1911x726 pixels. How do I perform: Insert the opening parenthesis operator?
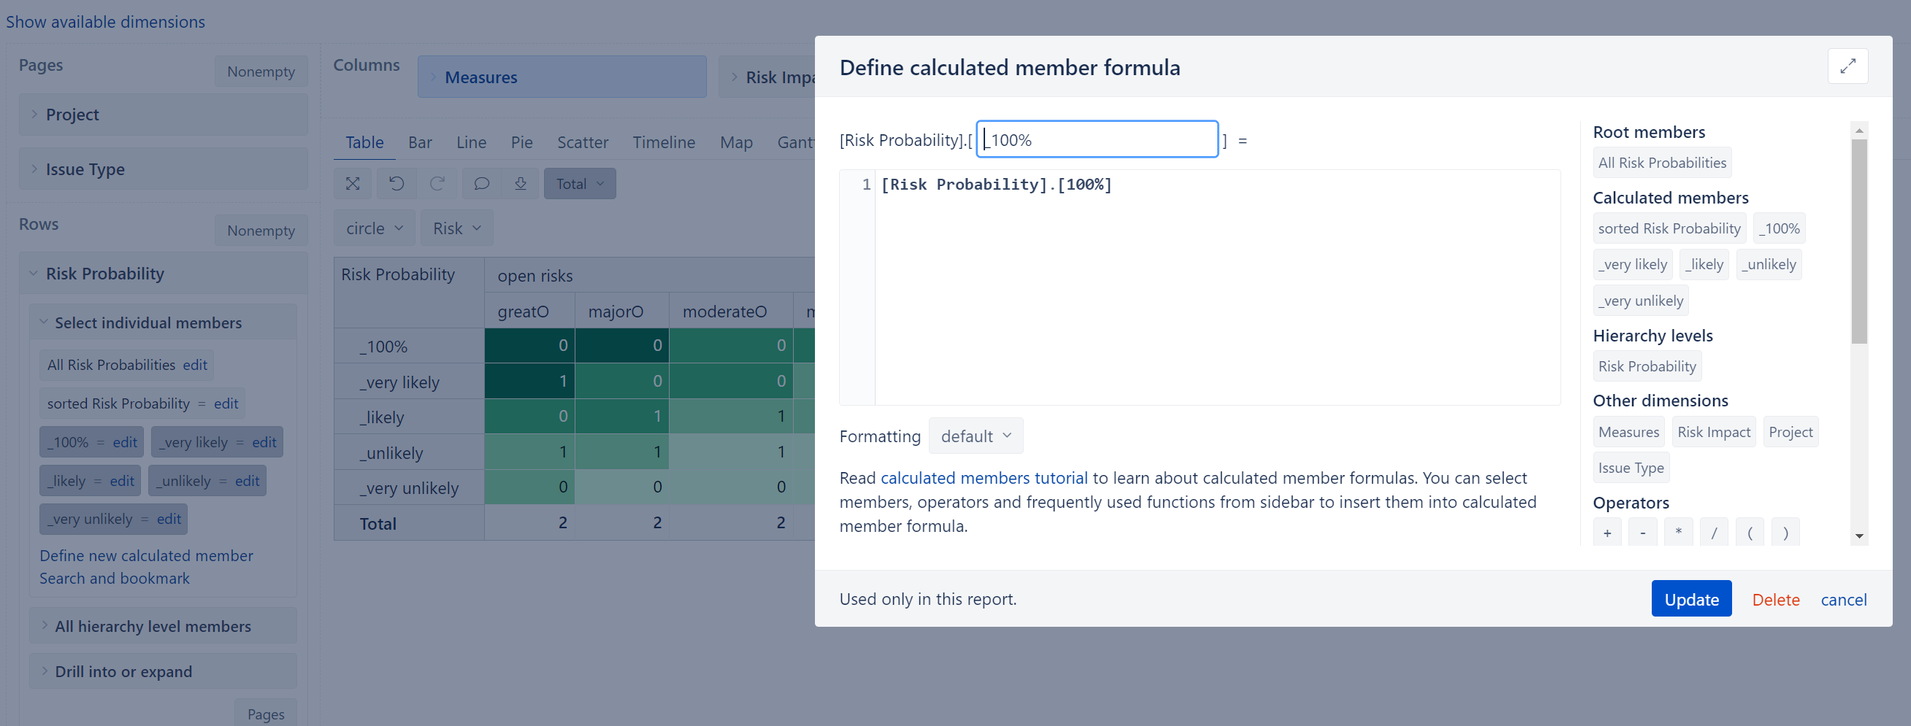tap(1750, 533)
